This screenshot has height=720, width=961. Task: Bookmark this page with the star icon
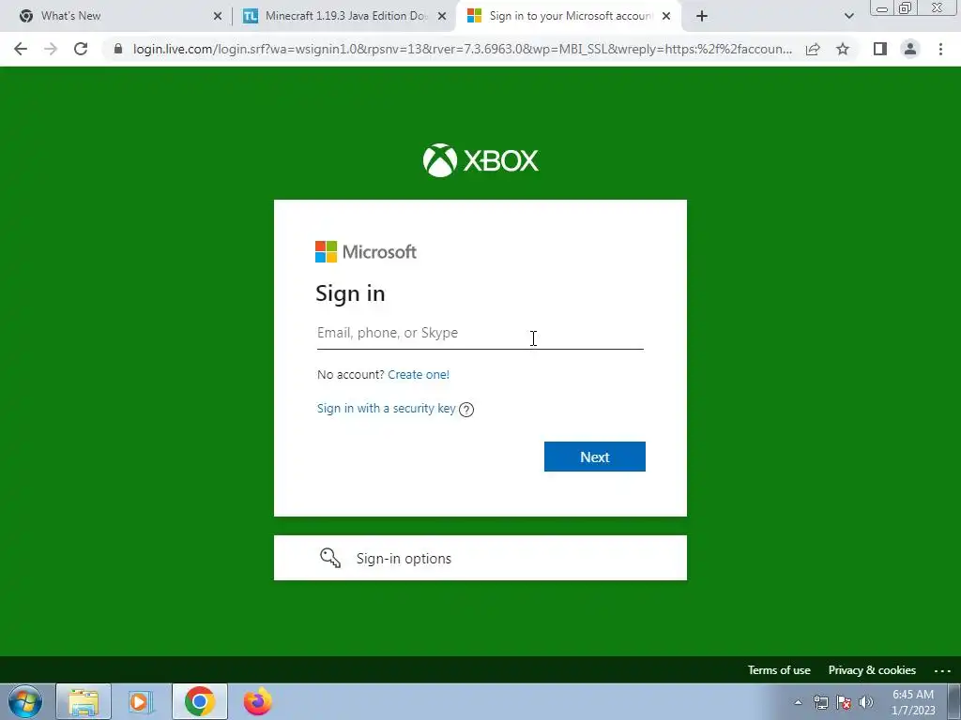click(843, 49)
